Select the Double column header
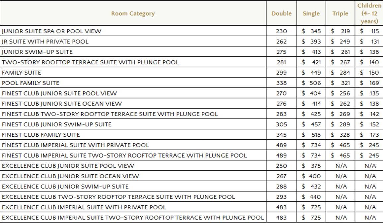Screen dimensions: 383x223 click(x=281, y=13)
